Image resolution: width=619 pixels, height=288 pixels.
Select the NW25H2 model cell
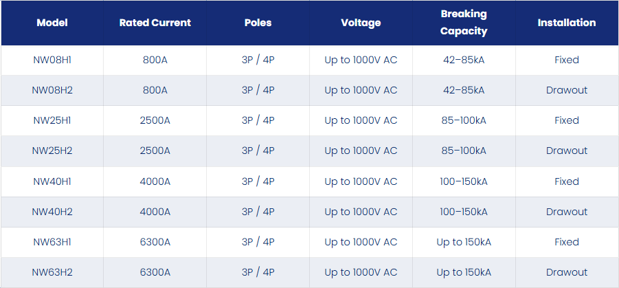click(52, 151)
